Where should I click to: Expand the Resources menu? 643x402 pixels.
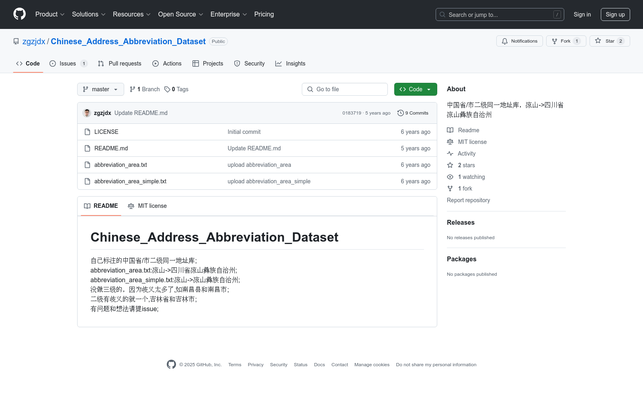point(132,14)
